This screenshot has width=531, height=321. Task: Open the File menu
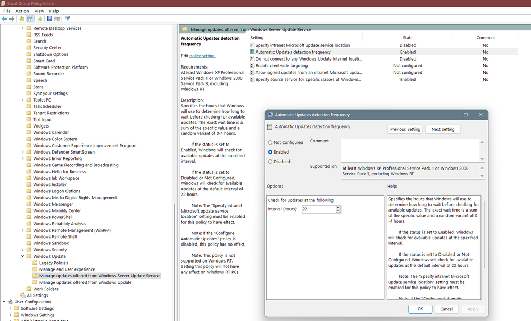click(x=7, y=11)
